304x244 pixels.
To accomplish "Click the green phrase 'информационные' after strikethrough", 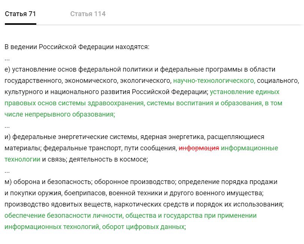I will coord(249,148).
